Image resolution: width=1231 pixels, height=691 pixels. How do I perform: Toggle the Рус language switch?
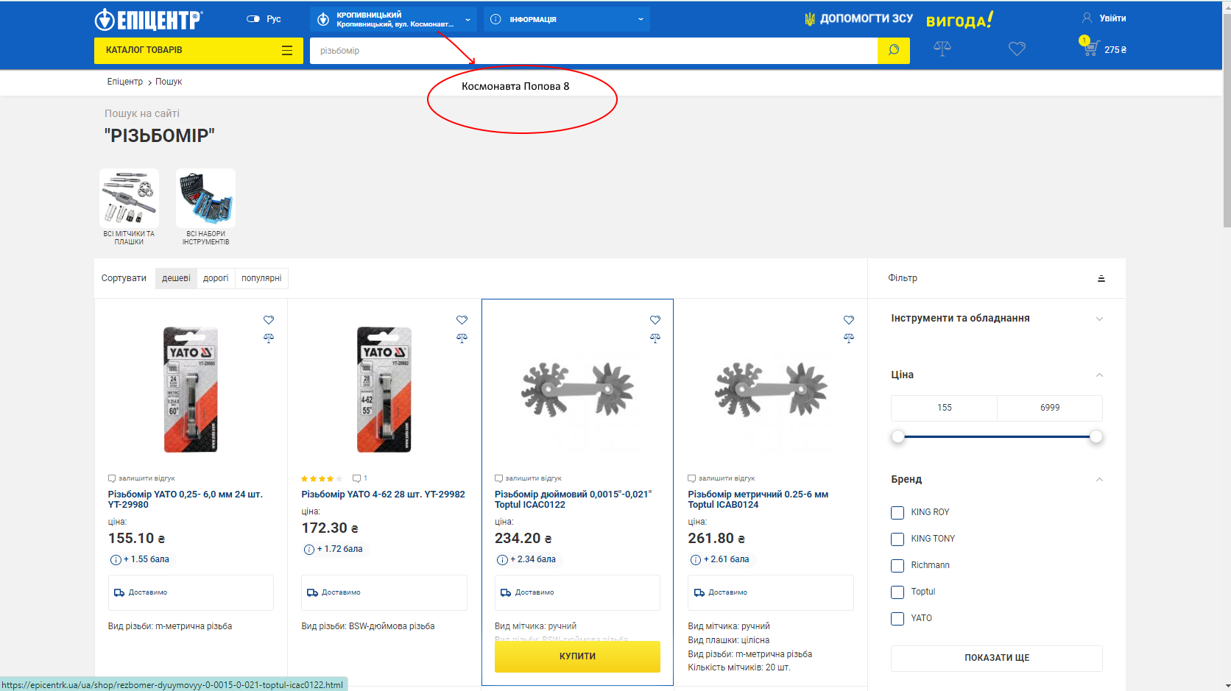(253, 19)
